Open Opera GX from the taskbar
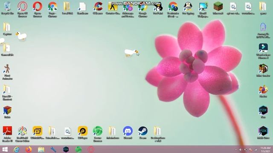 pos(91,149)
